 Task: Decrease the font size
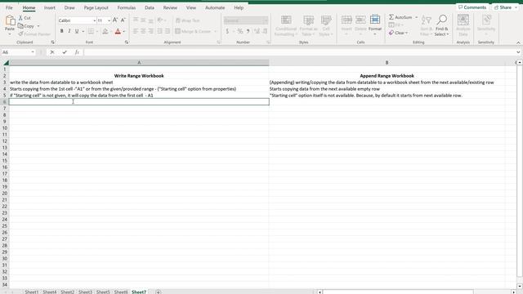pos(123,20)
